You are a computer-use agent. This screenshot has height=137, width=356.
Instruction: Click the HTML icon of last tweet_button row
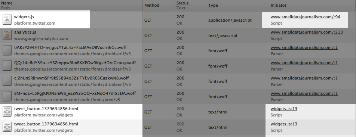[x=7, y=127]
